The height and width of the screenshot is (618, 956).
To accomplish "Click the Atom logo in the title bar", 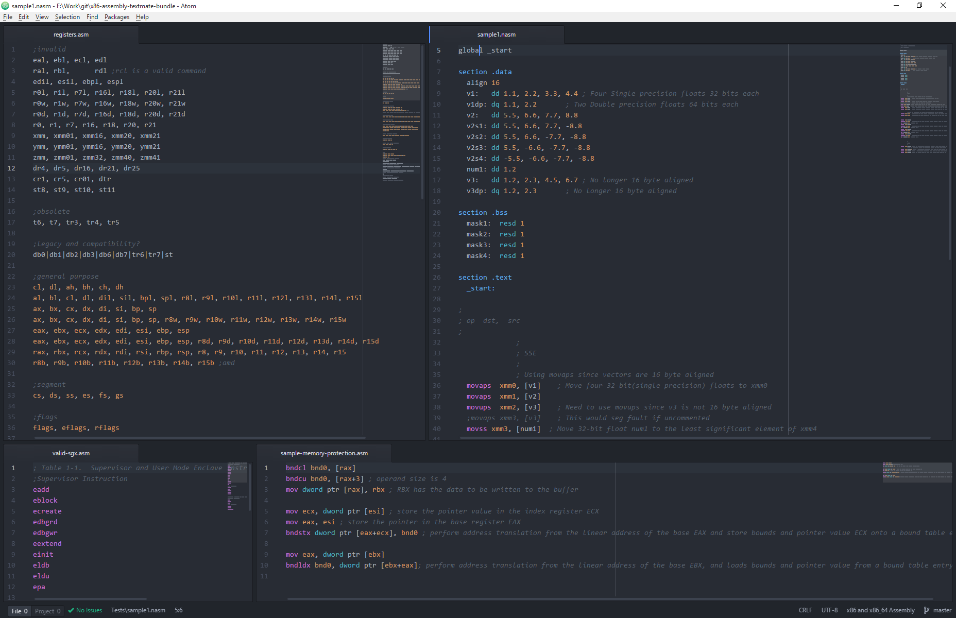I will (x=6, y=6).
